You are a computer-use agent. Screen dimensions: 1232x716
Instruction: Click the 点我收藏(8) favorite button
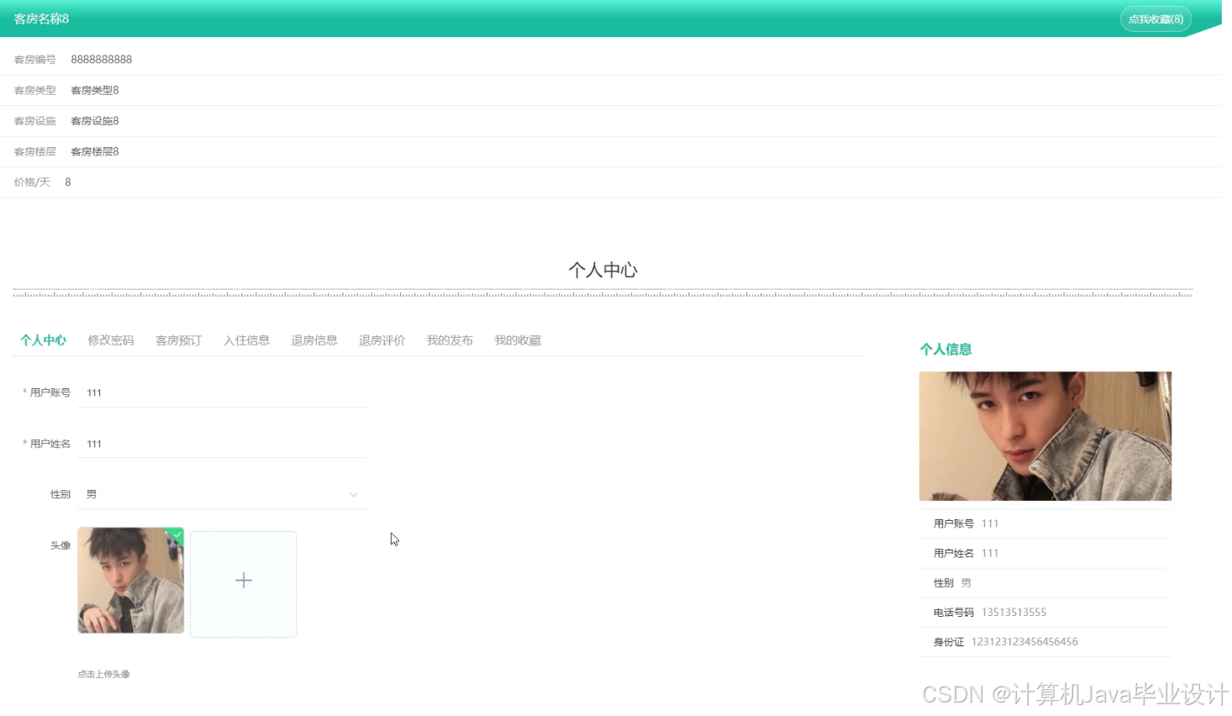click(1155, 18)
